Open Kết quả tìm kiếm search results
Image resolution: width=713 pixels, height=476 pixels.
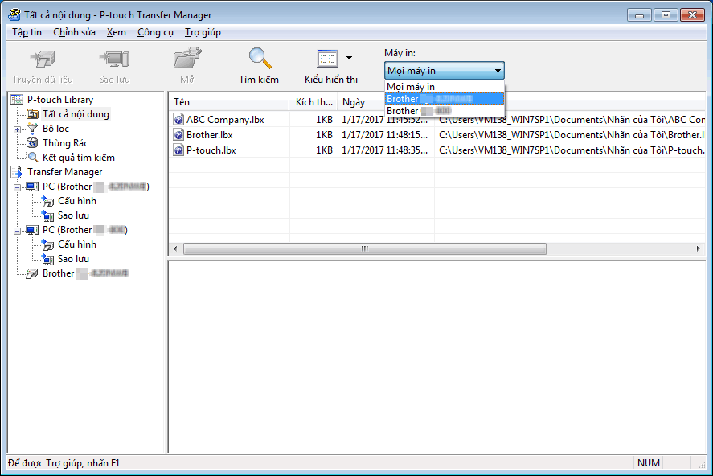pos(78,158)
